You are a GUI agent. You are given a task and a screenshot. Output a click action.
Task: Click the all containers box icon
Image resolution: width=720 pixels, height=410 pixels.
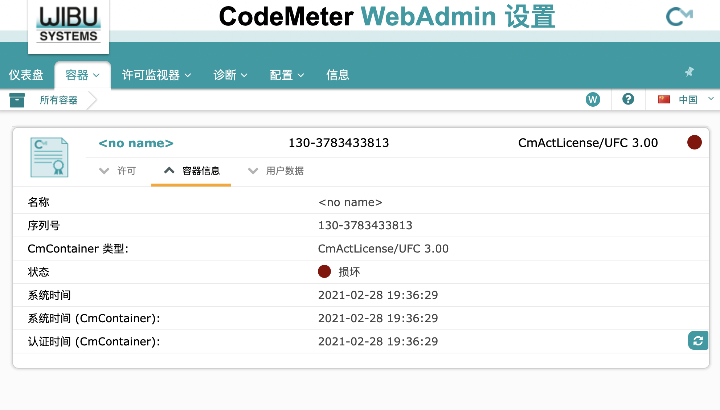(x=17, y=100)
